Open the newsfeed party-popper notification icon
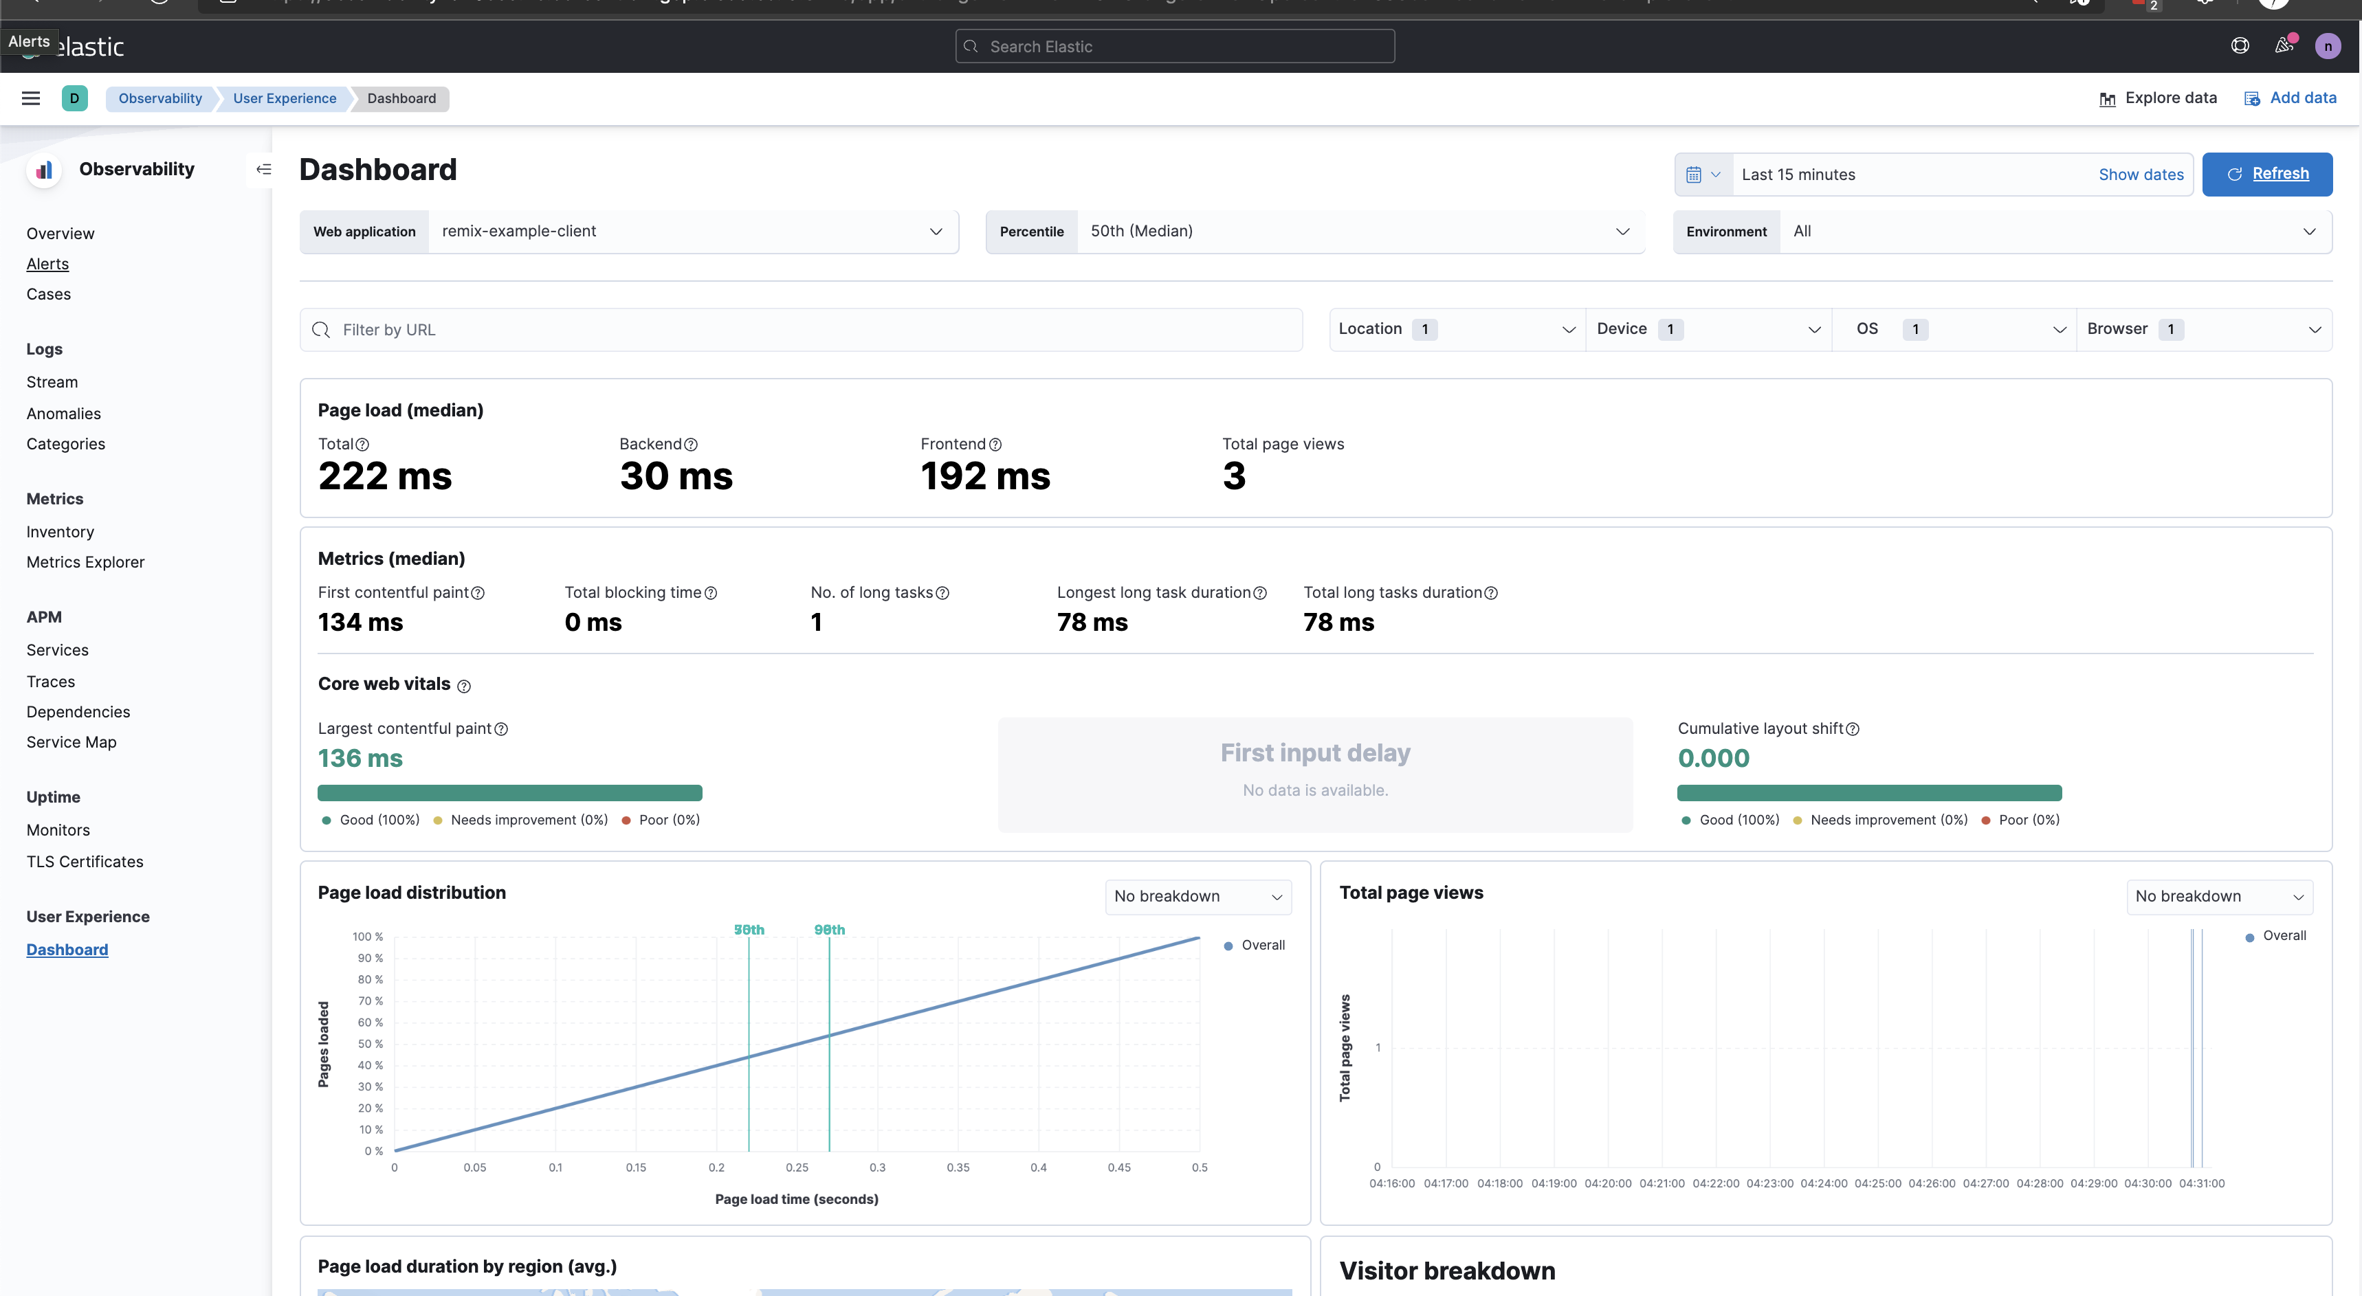The height and width of the screenshot is (1296, 2362). (x=2284, y=45)
